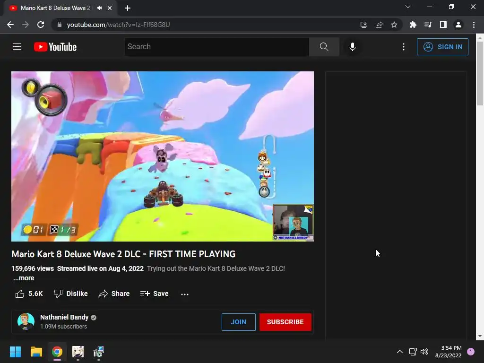Subscribe to Nathaniel Bandy

[x=285, y=322]
